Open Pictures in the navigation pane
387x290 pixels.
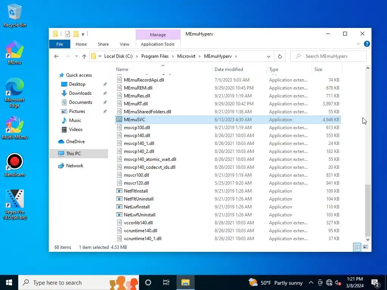tap(77, 111)
